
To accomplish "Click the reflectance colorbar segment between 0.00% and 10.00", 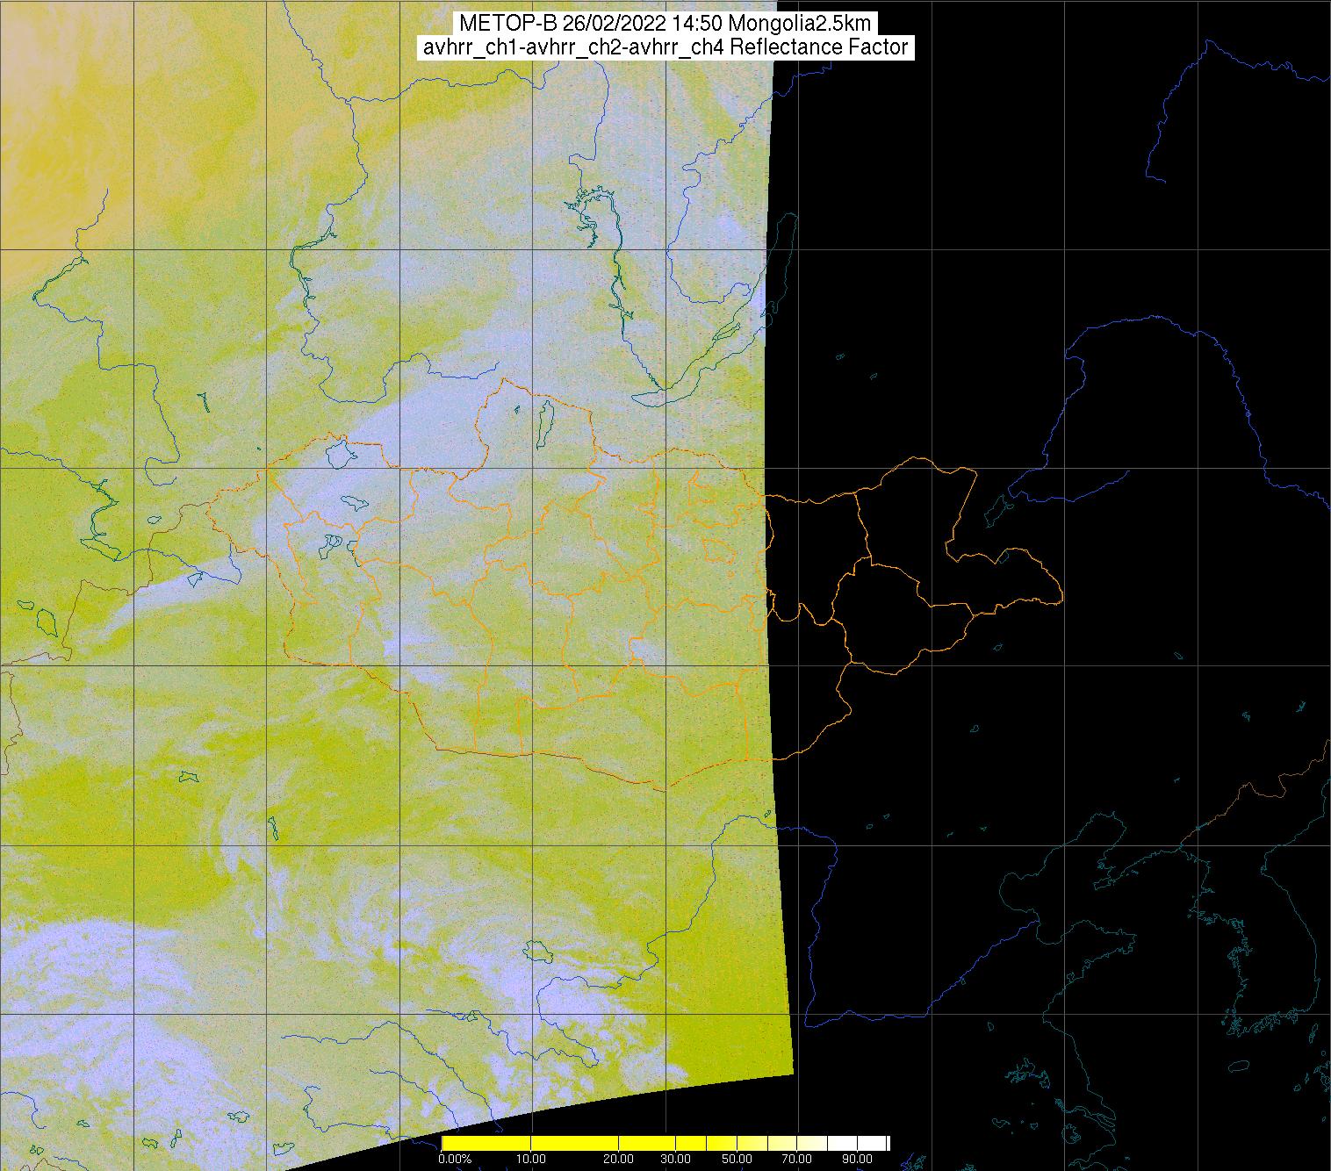I will [486, 1143].
